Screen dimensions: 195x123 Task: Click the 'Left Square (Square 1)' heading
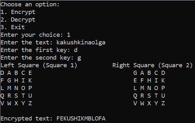point(39,65)
